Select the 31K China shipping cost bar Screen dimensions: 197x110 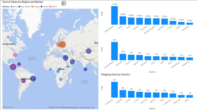[x=139, y=95]
